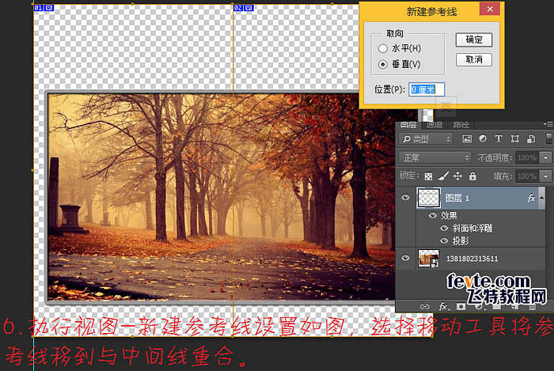The width and height of the screenshot is (554, 371).
Task: Filter layers by pixel layers icon
Action: (x=467, y=139)
